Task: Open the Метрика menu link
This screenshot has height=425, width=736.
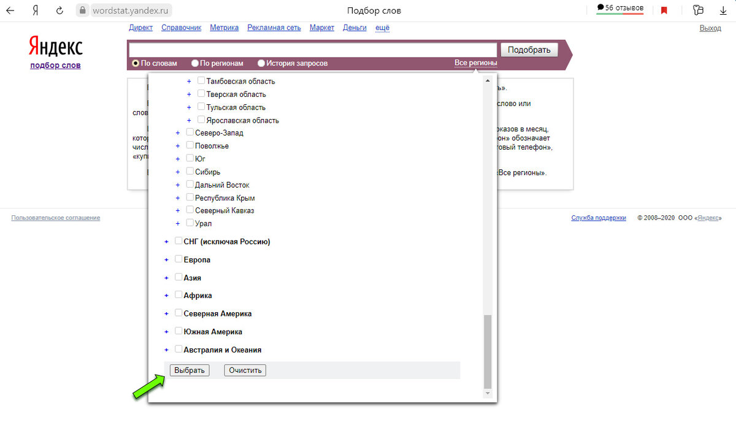Action: [x=224, y=28]
